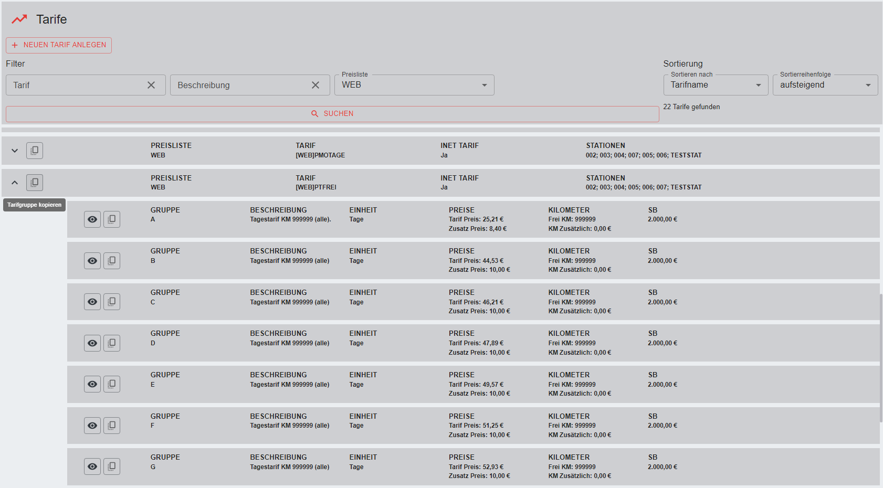Clear the Tarif filter field
Screen dimensions: 883x488
(x=151, y=85)
